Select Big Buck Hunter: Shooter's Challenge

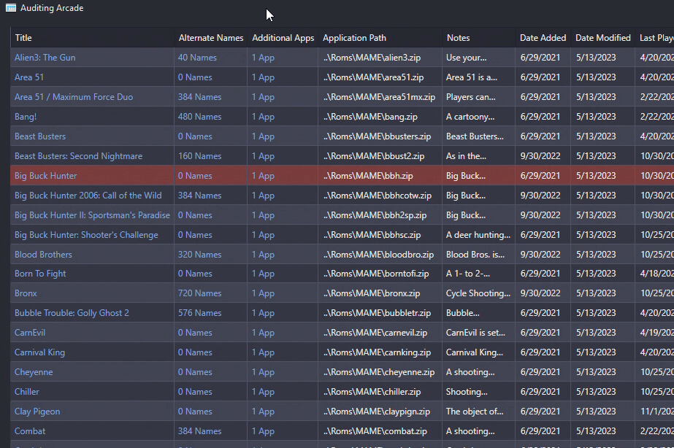pos(86,235)
